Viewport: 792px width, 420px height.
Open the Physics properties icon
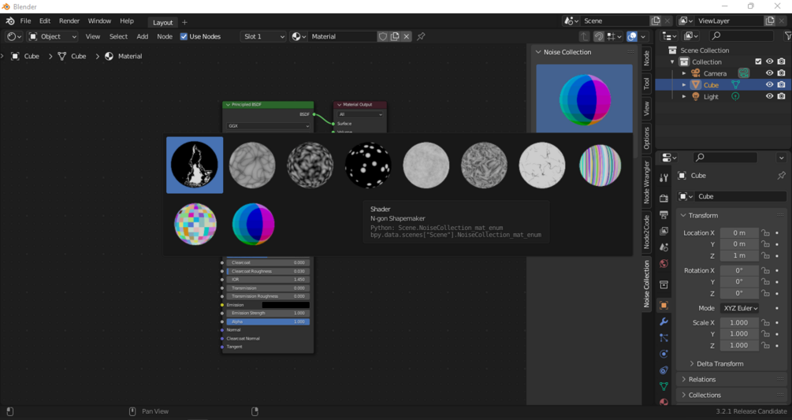click(x=664, y=354)
